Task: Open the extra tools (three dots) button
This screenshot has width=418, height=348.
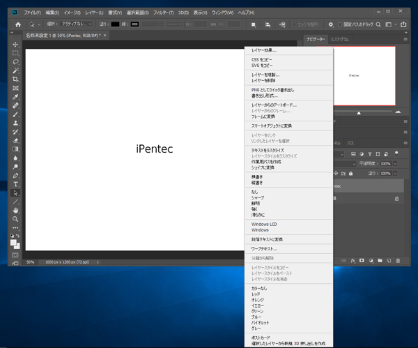Action: coord(15,228)
